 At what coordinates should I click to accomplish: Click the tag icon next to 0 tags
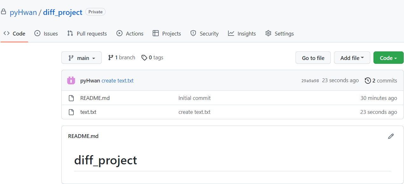click(x=144, y=58)
